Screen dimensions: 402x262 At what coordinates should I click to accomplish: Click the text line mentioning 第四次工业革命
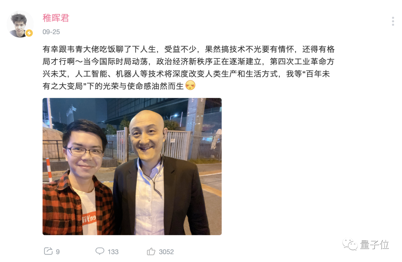(188, 61)
